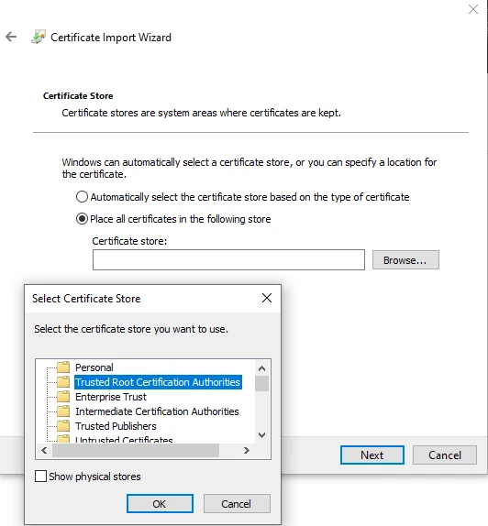Click the Certificate store text field
Image resolution: width=488 pixels, height=526 pixels.
228,259
